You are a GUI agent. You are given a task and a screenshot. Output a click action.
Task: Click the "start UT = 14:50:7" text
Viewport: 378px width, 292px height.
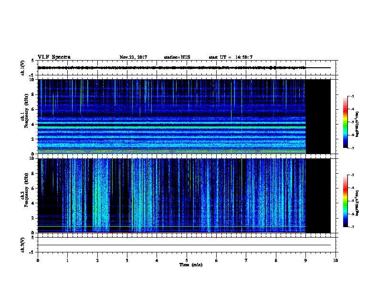(231, 57)
